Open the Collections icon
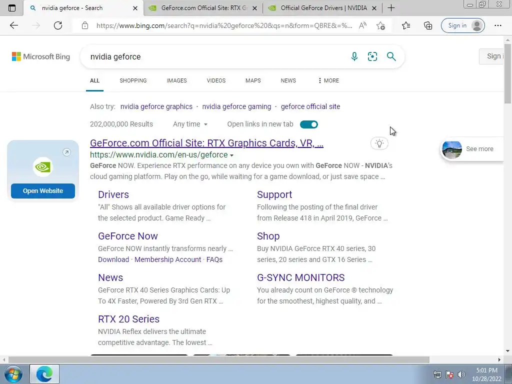512x384 pixels. (x=428, y=25)
